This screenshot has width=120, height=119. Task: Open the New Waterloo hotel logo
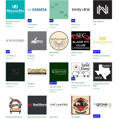[103, 10]
